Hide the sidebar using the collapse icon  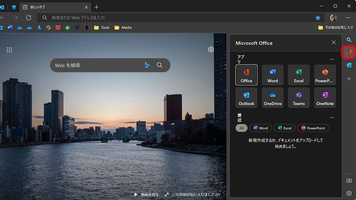tap(349, 181)
